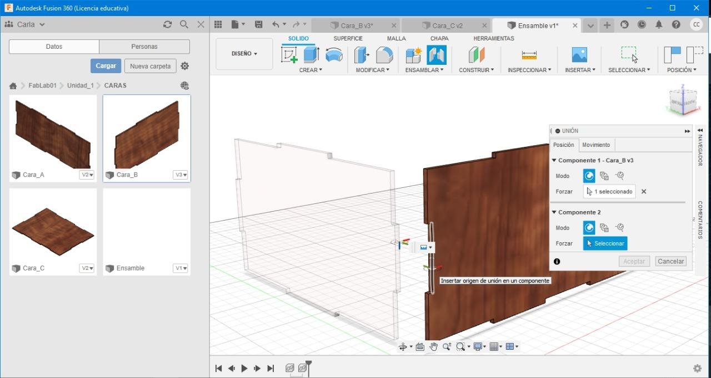Screen dimensions: 711x378
Task: Select the Extrude tool in toolbar
Action: pos(311,55)
